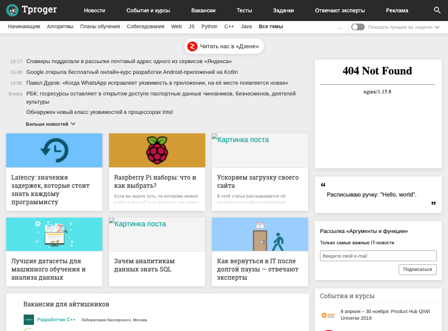Open Зачем аналитикам знать SQL title

click(145, 265)
